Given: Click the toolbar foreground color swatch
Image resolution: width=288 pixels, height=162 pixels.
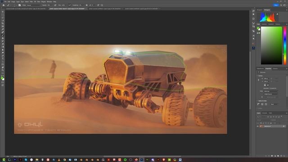Looking at the screenshot, I should coord(2,78).
